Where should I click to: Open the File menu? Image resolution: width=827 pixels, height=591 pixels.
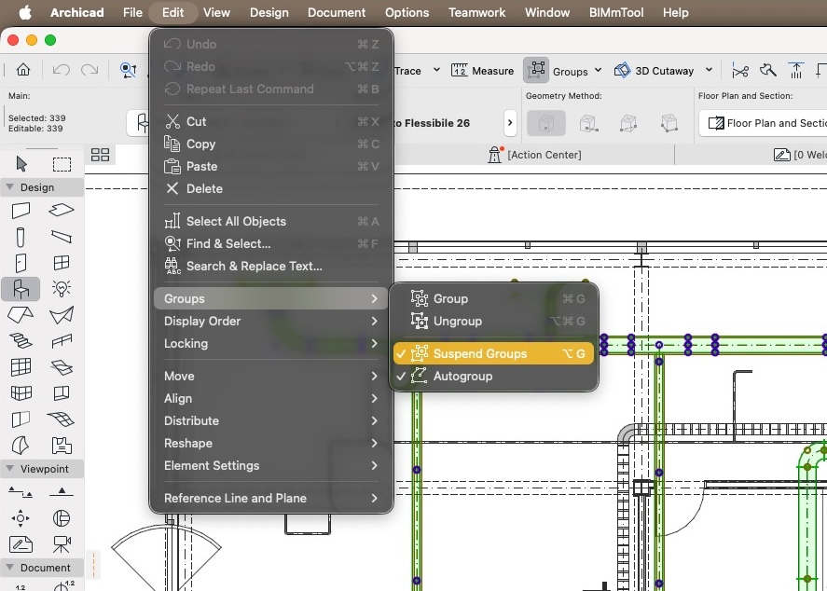[133, 13]
